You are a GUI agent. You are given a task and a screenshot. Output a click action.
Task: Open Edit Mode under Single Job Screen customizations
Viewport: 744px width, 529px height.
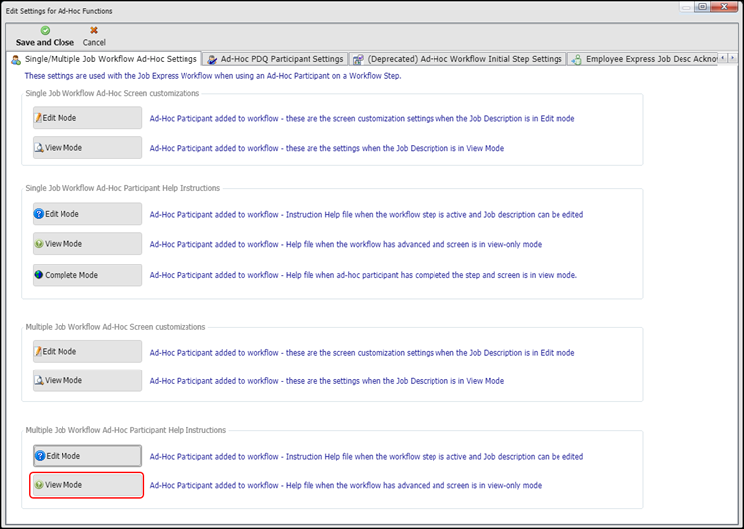click(87, 118)
